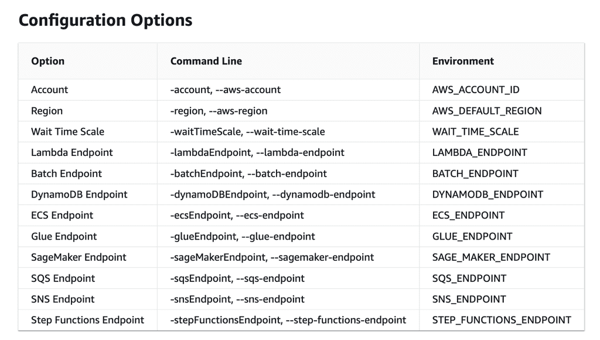Select the Account option cell
The height and width of the screenshot is (340, 600).
pyautogui.click(x=50, y=90)
